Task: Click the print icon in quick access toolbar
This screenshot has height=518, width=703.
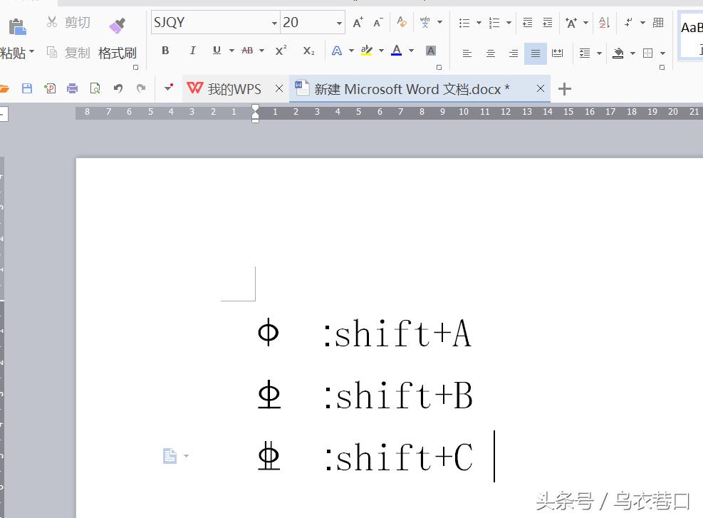Action: tap(72, 88)
